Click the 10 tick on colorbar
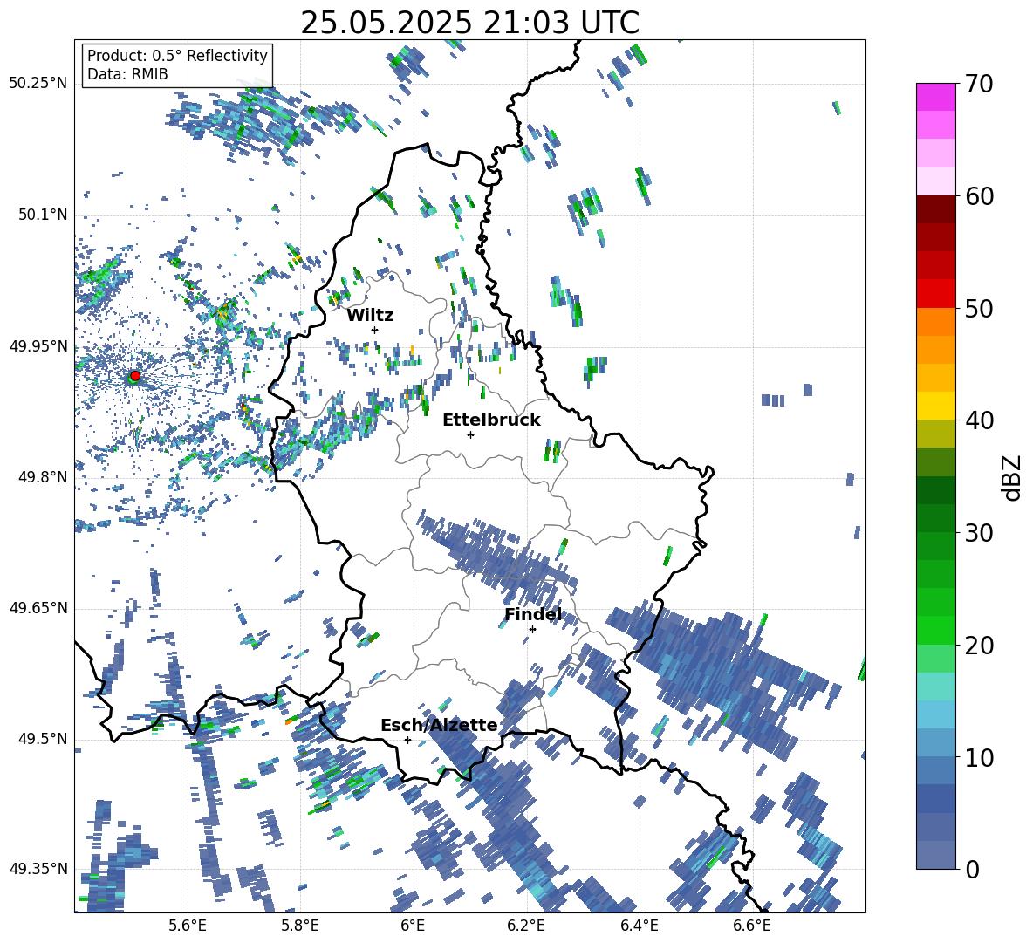 click(978, 757)
